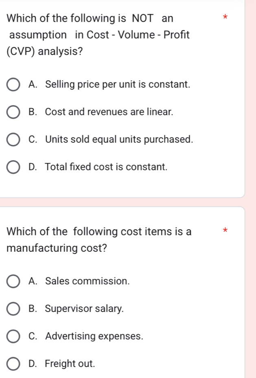The width and height of the screenshot is (256, 378).
Task: Click the answer text 'B. Cost and revenues are linear.'
Action: click(x=101, y=112)
